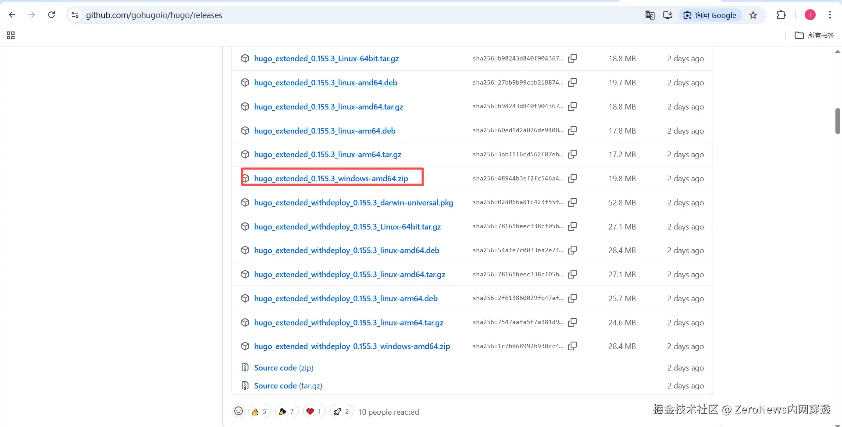Go back to the previous page
Image resolution: width=842 pixels, height=427 pixels.
pos(12,15)
